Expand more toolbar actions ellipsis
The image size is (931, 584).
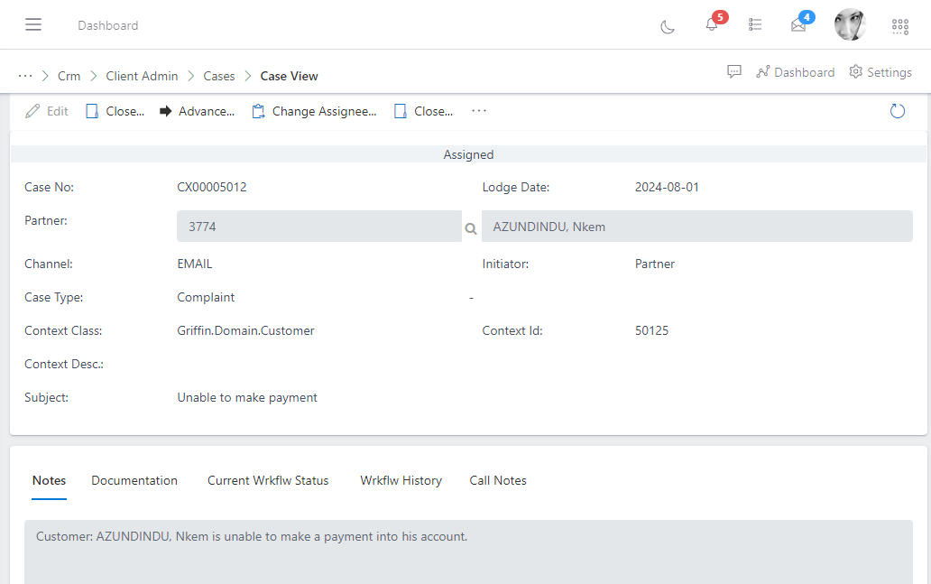(479, 111)
